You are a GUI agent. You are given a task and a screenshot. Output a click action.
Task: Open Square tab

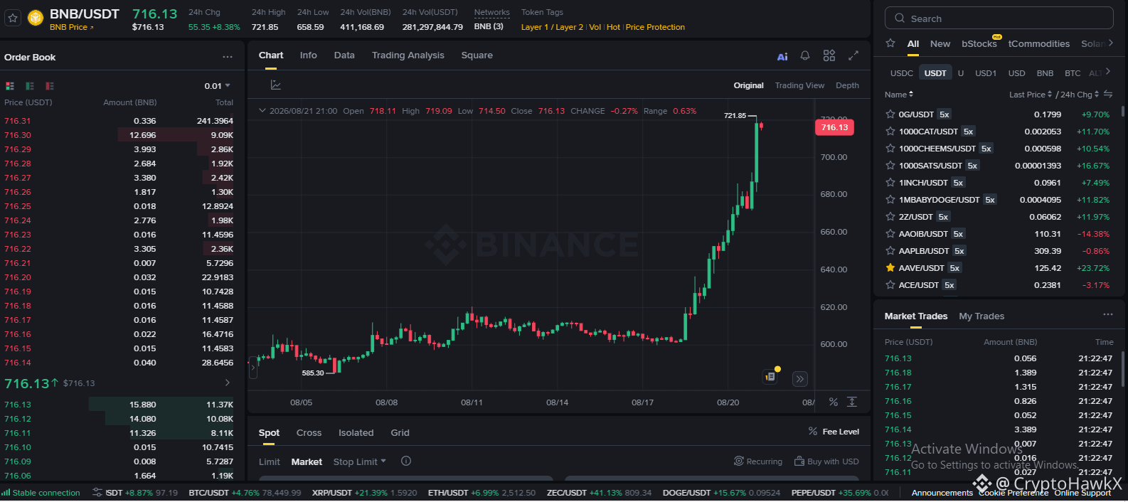point(477,55)
